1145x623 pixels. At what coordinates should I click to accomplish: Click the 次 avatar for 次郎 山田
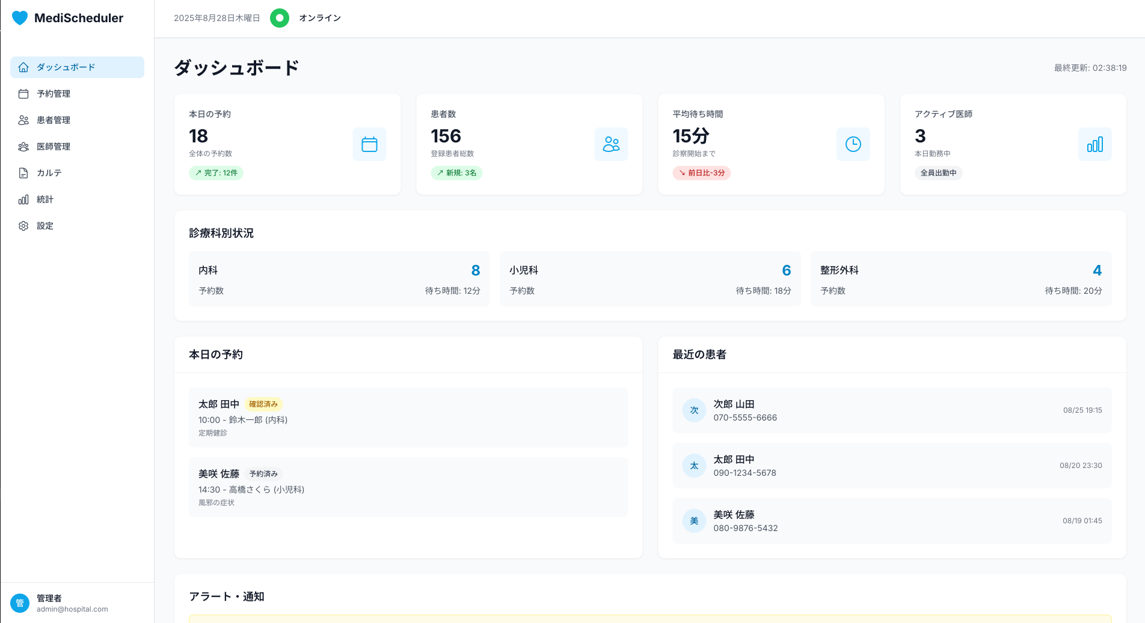[694, 410]
